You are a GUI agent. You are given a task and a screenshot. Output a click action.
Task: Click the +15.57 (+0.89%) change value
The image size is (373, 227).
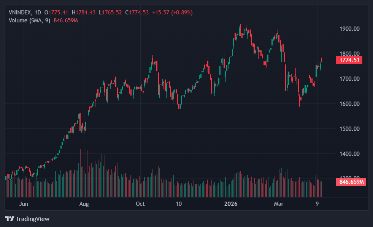coord(172,13)
